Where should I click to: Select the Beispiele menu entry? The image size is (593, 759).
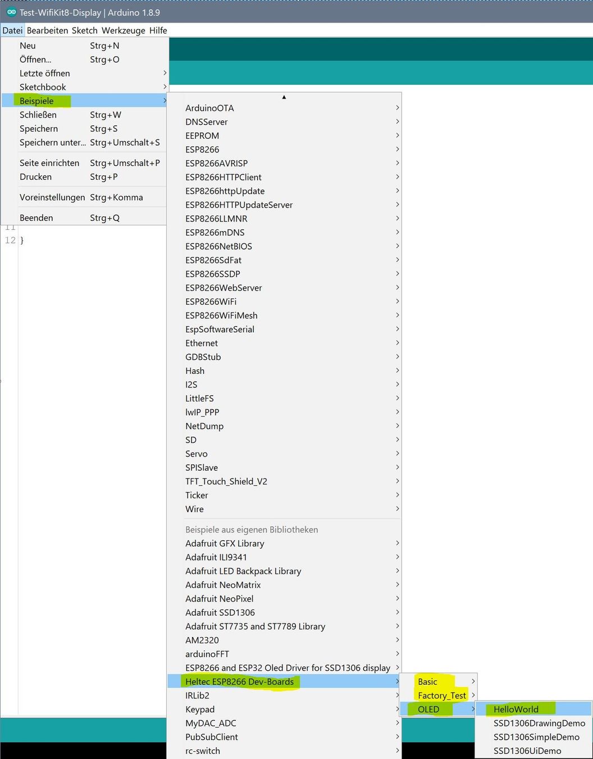[x=84, y=101]
